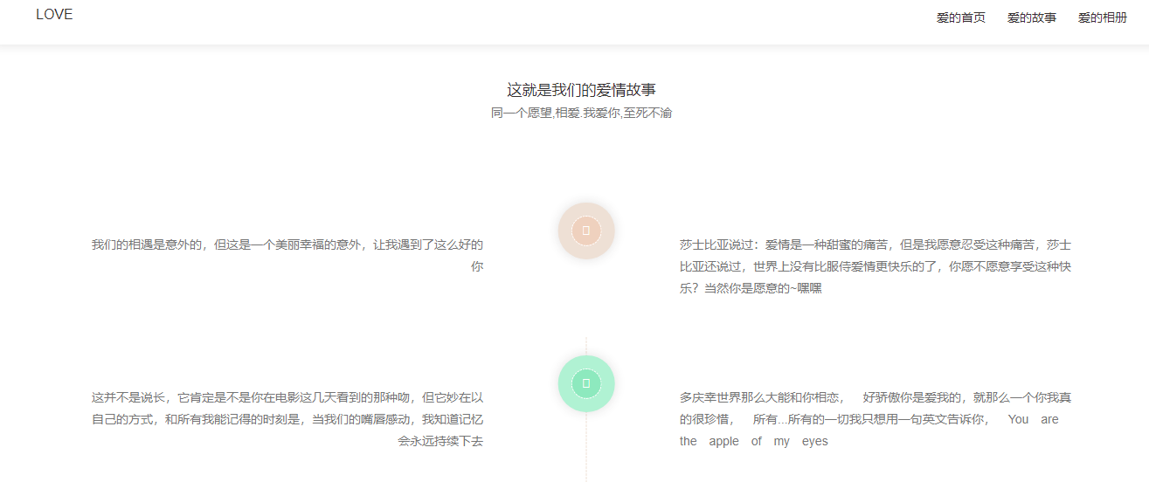Click the green timeline circle icon
The height and width of the screenshot is (482, 1149).
[585, 383]
